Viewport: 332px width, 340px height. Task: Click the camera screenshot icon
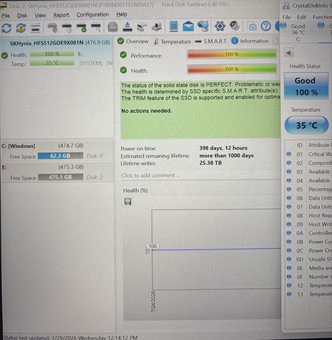[252, 26]
